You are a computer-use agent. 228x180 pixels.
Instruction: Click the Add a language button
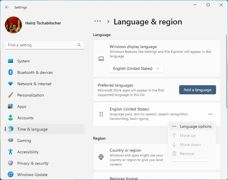tap(198, 90)
